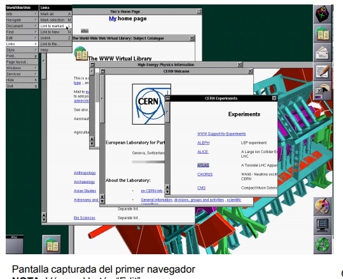Click the Virtual Library book-globe logo
Image resolution: width=343 pixels, height=279 pixels.
81,53
